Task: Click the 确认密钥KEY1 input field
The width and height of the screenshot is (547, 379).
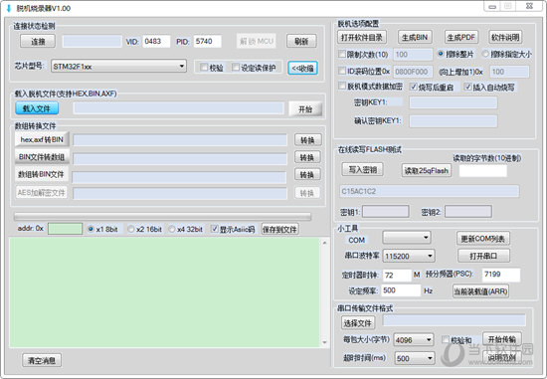Action: [x=453, y=121]
